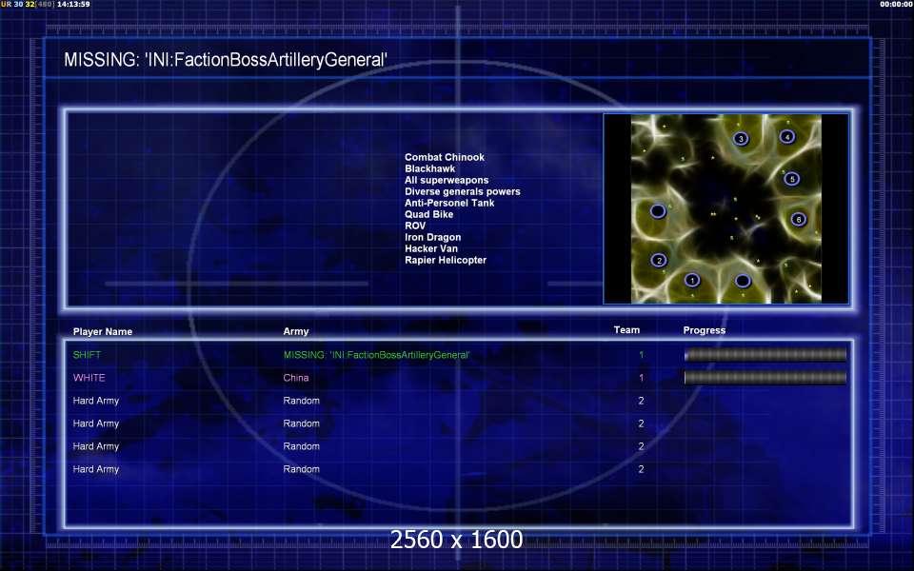Select start position marker 2 on minimap
This screenshot has width=914, height=571.
click(658, 260)
